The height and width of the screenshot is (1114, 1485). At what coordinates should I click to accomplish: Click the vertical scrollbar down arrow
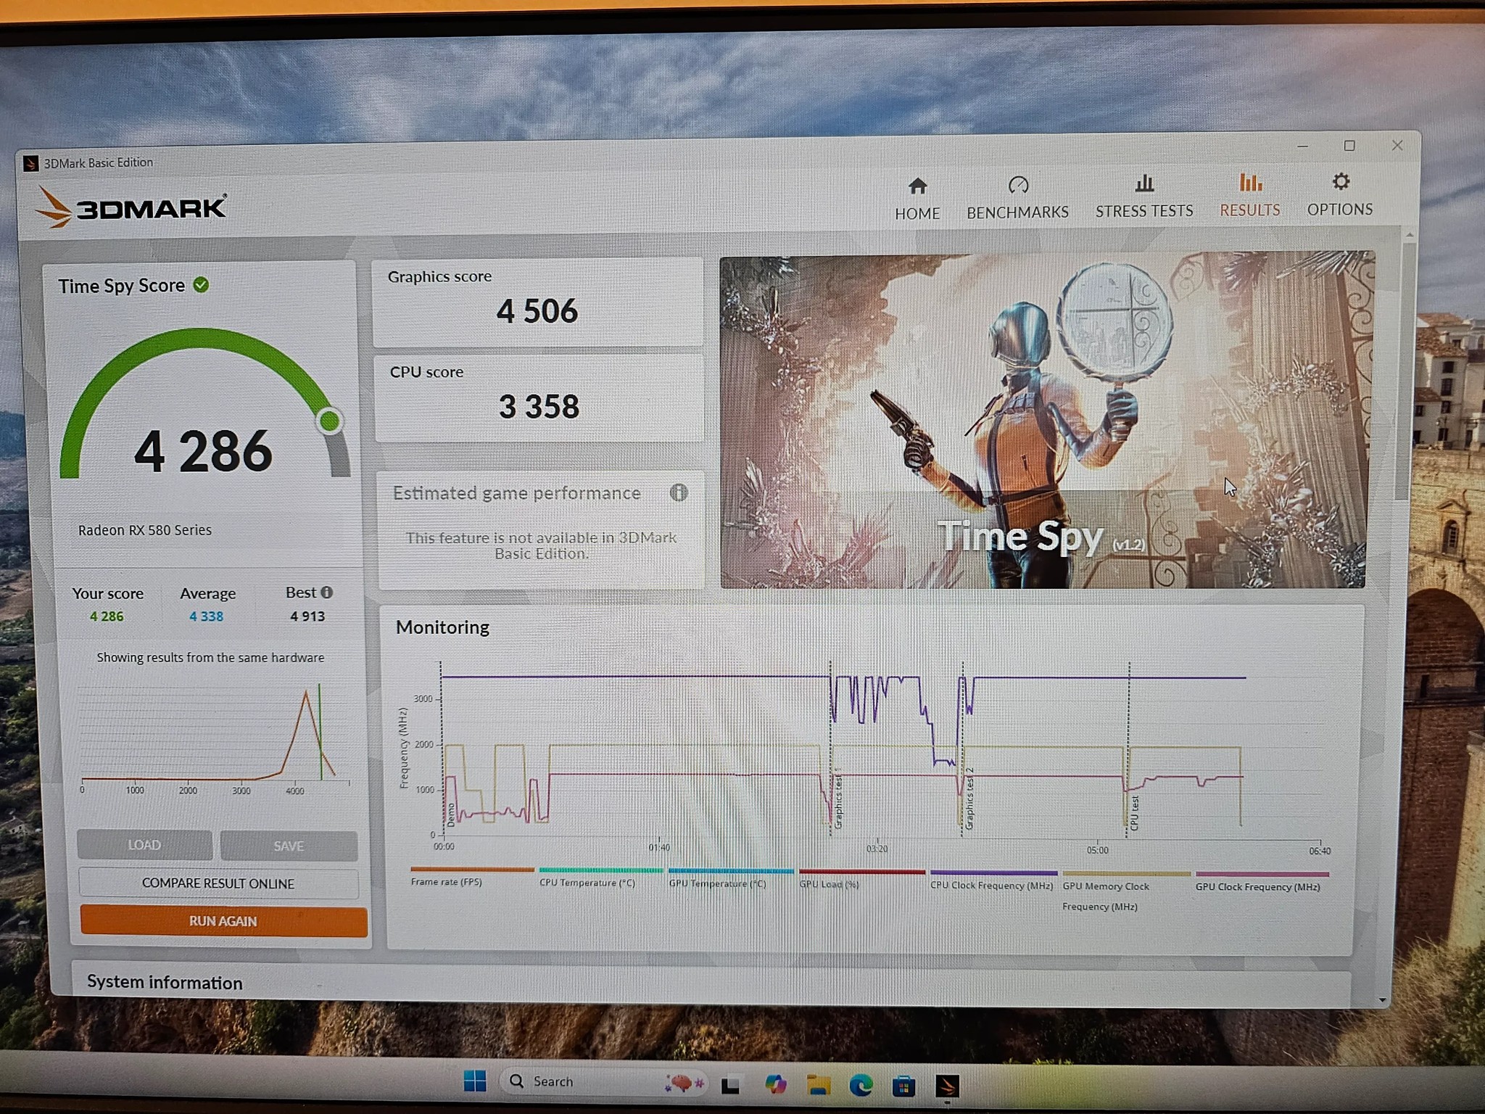[1383, 1000]
